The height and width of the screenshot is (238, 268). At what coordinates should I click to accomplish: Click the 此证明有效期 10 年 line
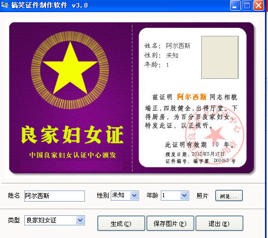click(x=200, y=145)
